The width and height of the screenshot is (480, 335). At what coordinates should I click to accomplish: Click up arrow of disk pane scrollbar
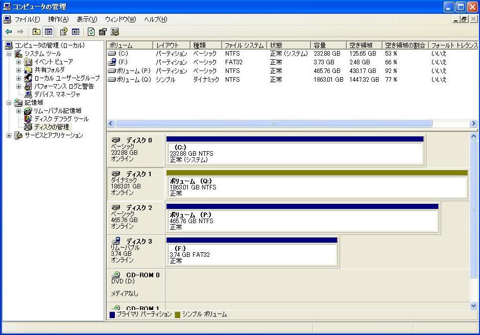[473, 136]
